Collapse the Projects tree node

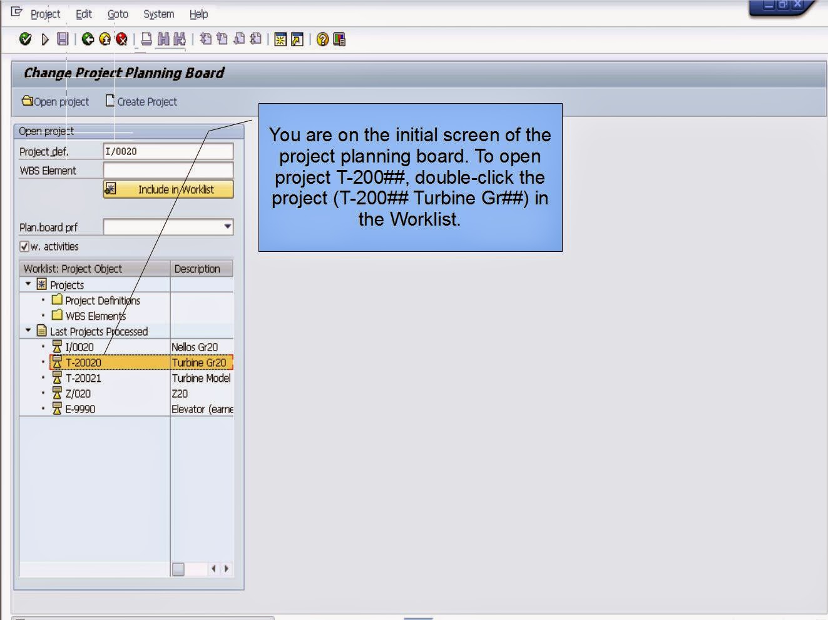click(28, 284)
